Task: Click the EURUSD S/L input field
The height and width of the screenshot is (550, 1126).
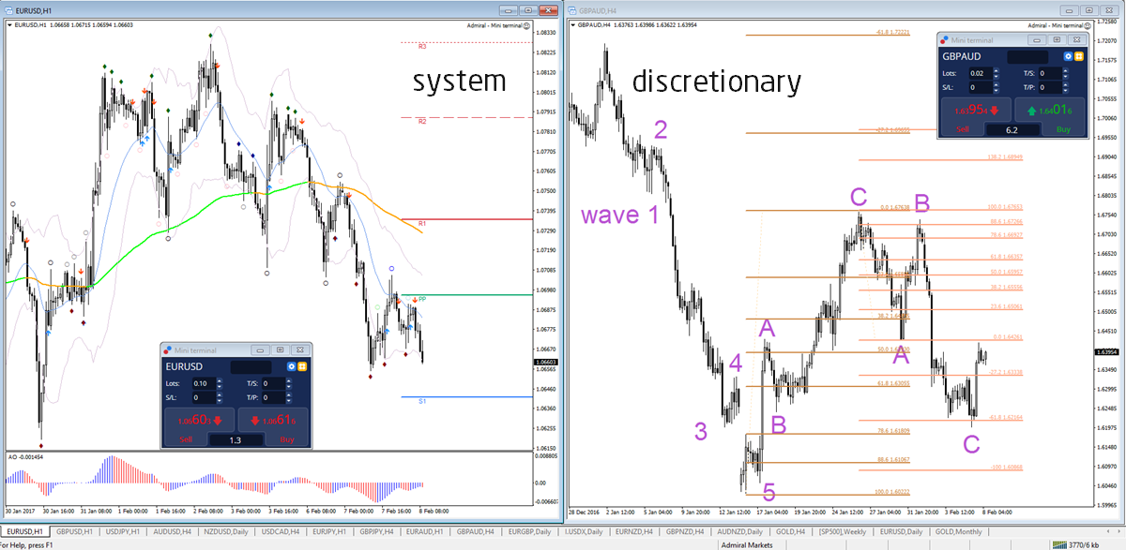Action: [x=205, y=397]
